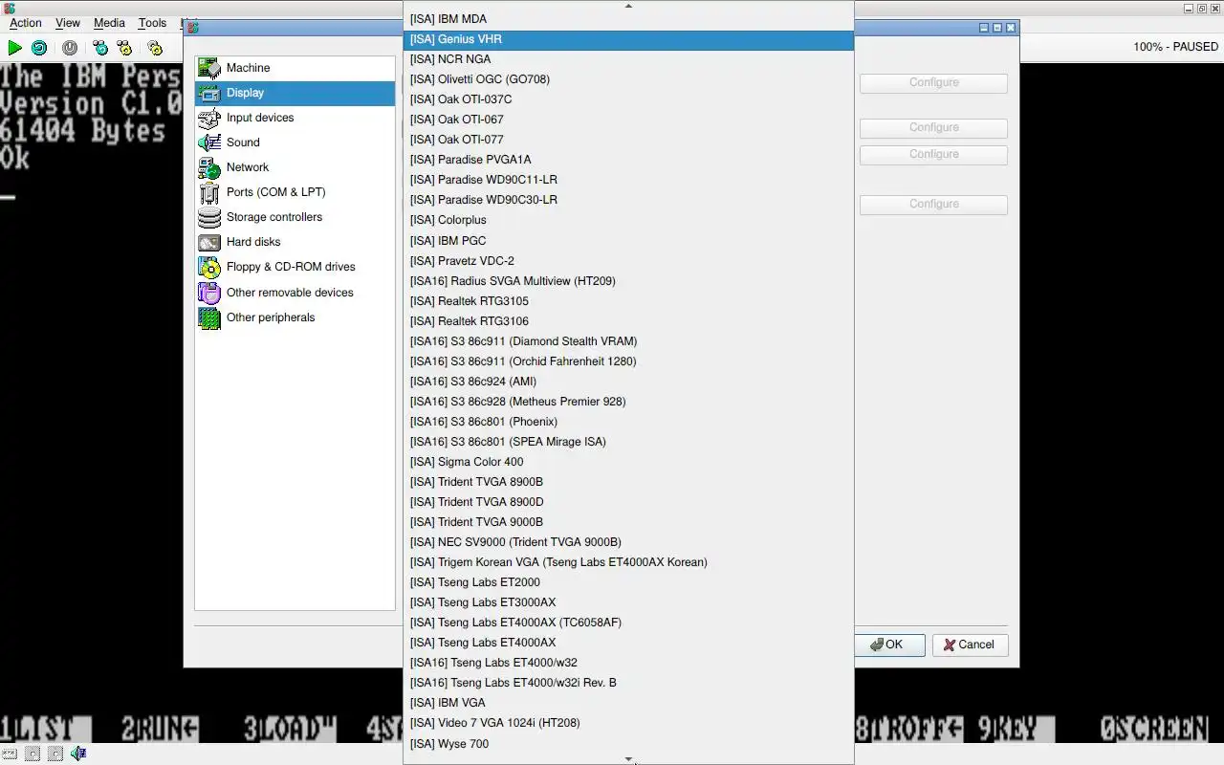Pick [ISA] Tseng Labs ET3000AX

click(628, 602)
